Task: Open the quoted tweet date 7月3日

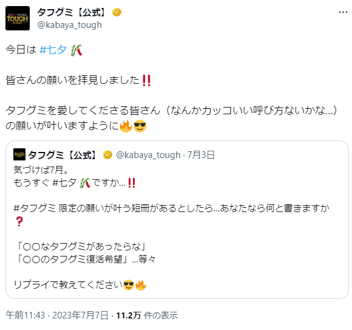Action: (x=201, y=155)
